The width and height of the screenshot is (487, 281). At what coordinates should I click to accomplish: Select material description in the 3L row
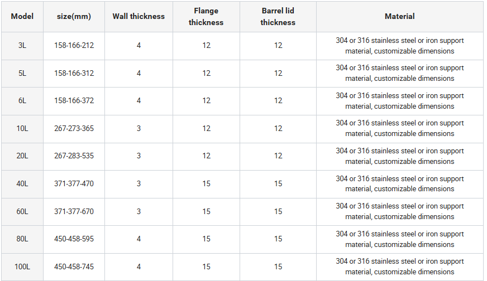click(399, 46)
